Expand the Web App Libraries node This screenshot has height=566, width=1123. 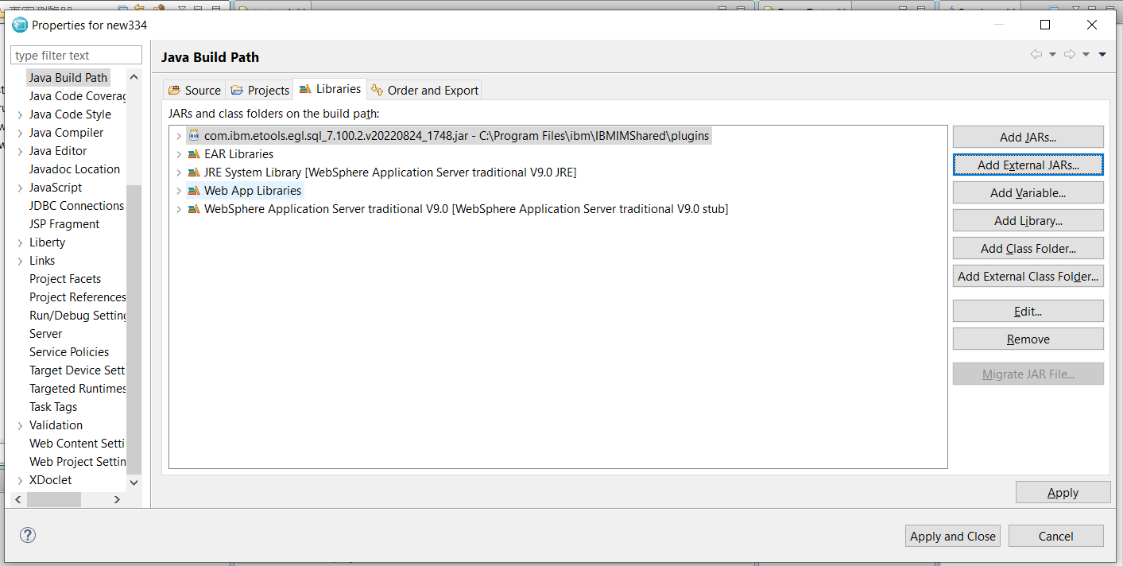point(179,191)
